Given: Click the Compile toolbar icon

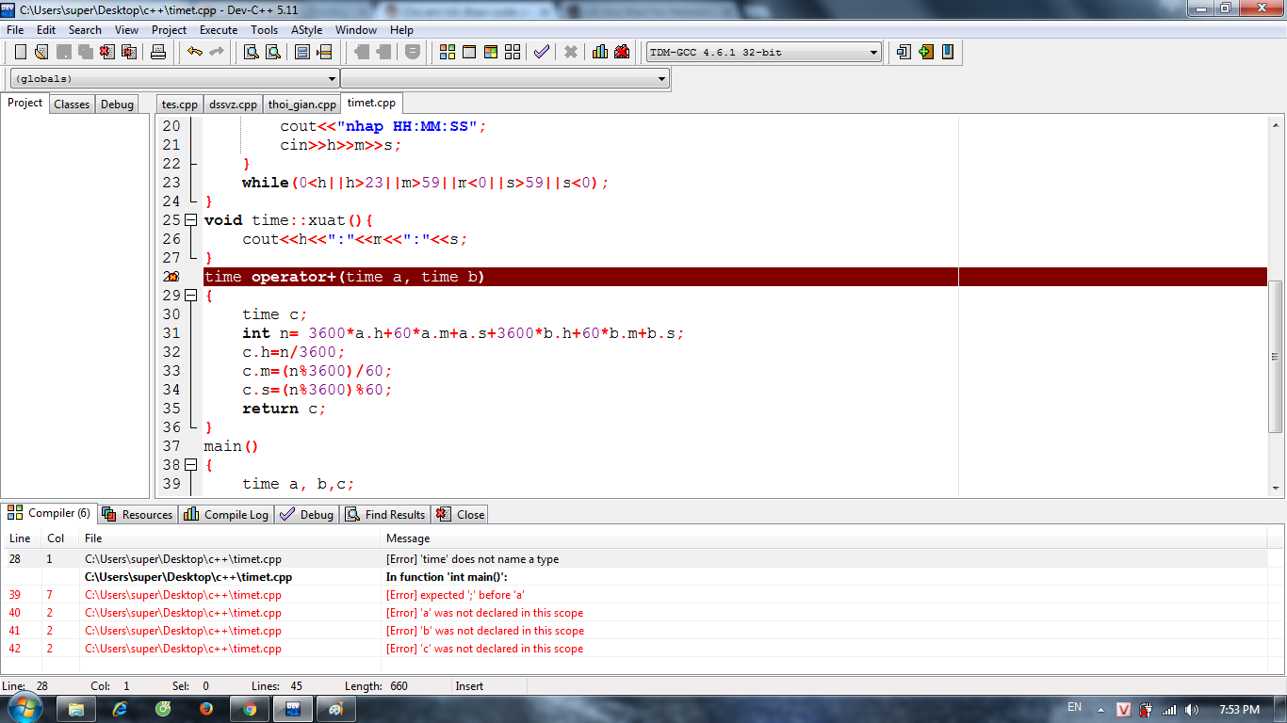Looking at the screenshot, I should point(448,52).
